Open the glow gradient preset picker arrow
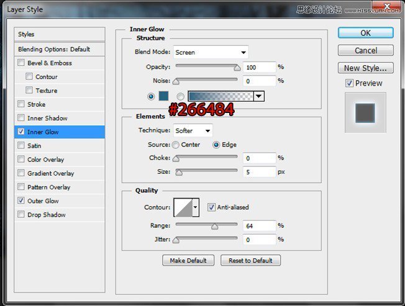 click(259, 96)
